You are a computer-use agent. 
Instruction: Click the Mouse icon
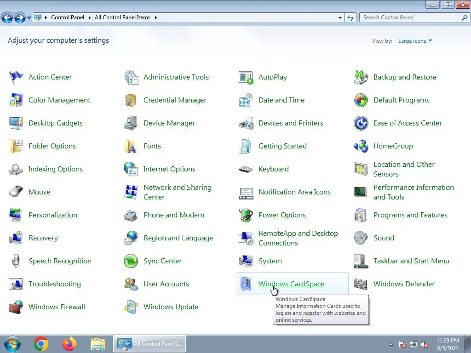coord(16,192)
